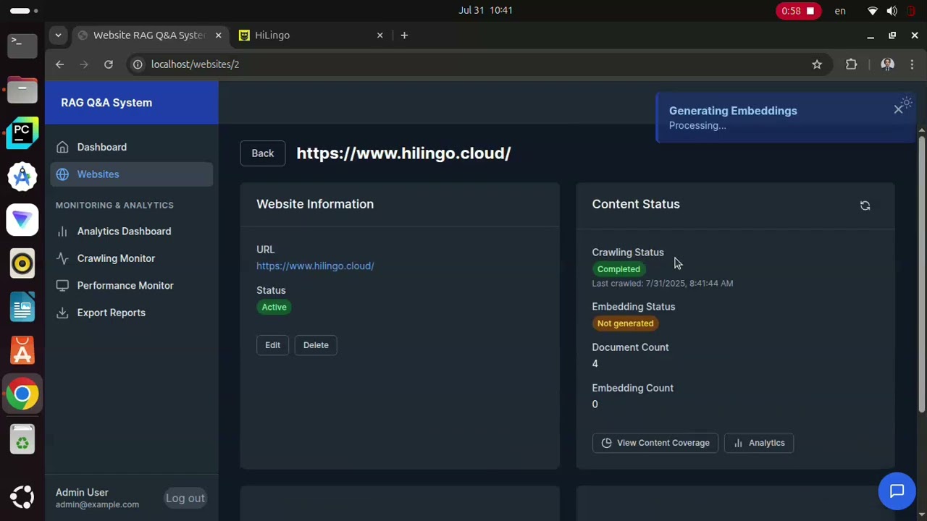Open the browser extensions puzzle icon

click(x=852, y=64)
